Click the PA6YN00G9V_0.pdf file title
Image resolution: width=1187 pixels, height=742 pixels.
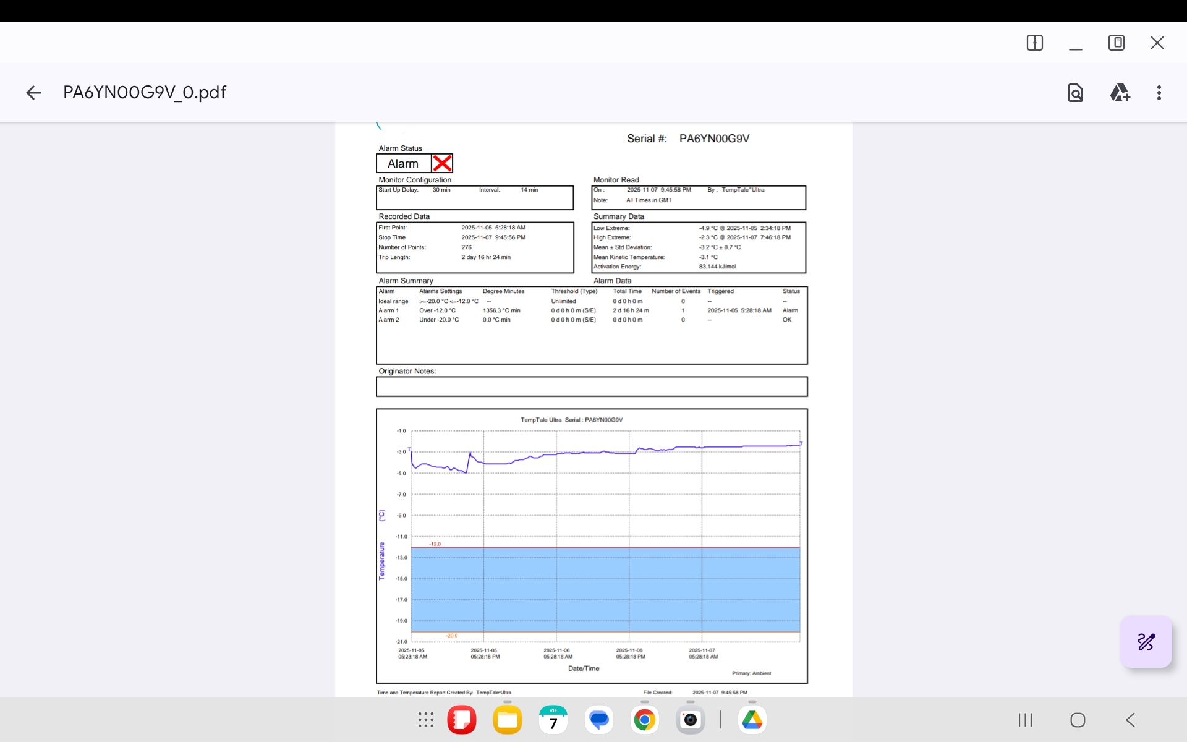145,93
